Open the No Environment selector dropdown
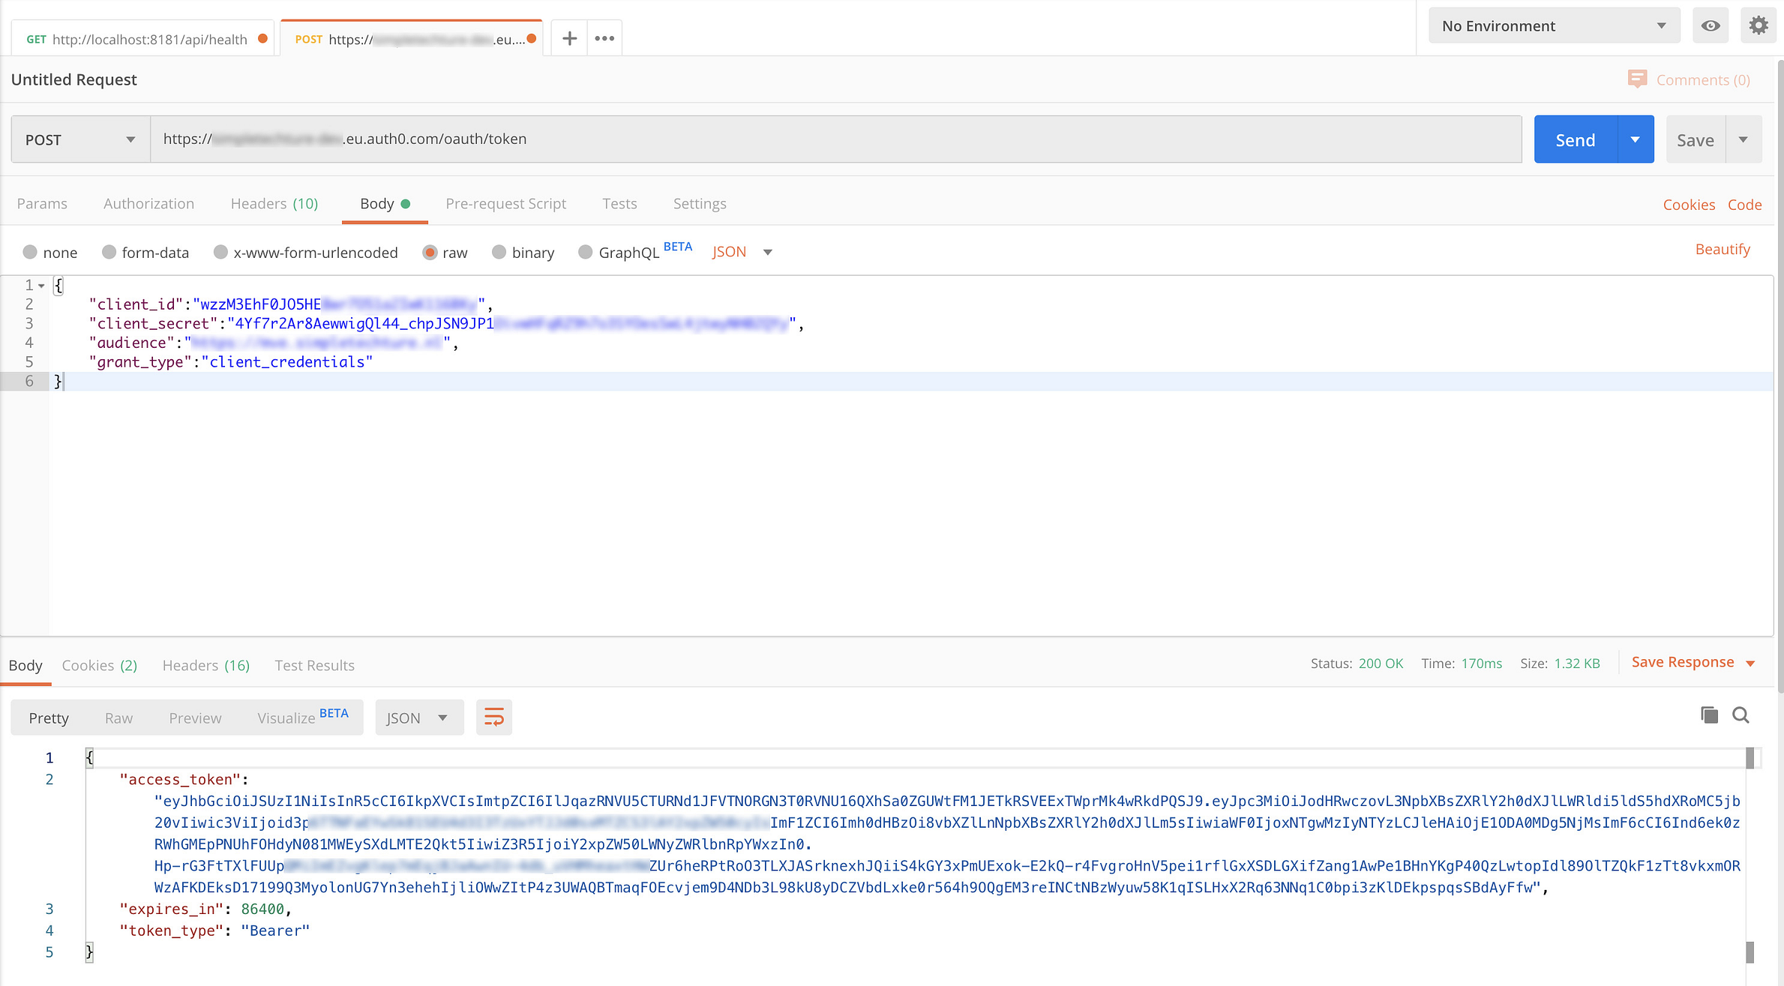This screenshot has height=986, width=1784. coord(1553,26)
